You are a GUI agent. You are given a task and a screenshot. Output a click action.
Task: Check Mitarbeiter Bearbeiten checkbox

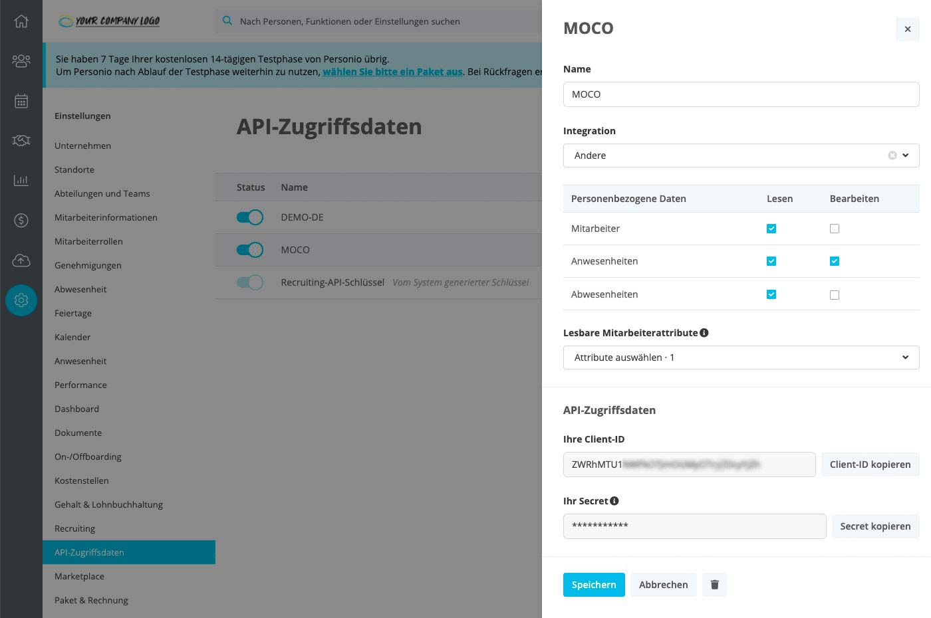(835, 229)
